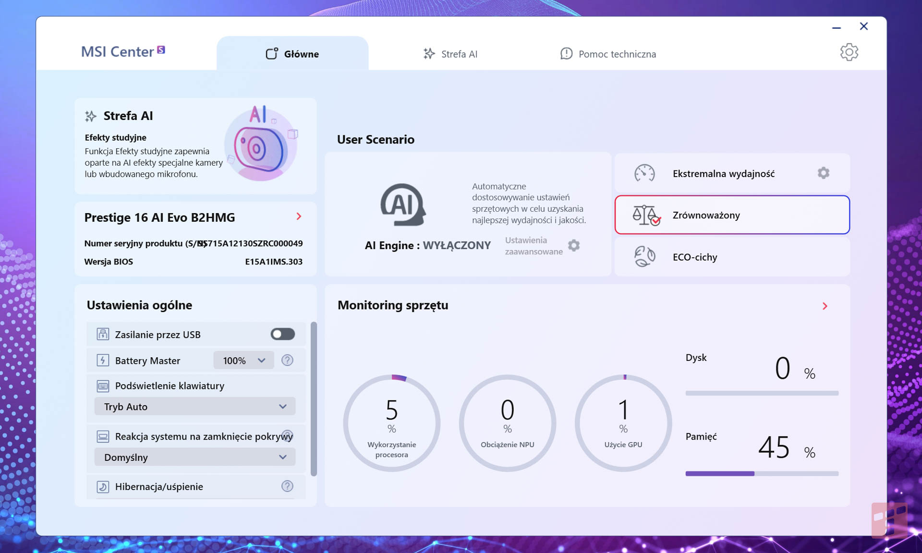The image size is (922, 553).
Task: Open the settings gear in top right
Action: [849, 52]
